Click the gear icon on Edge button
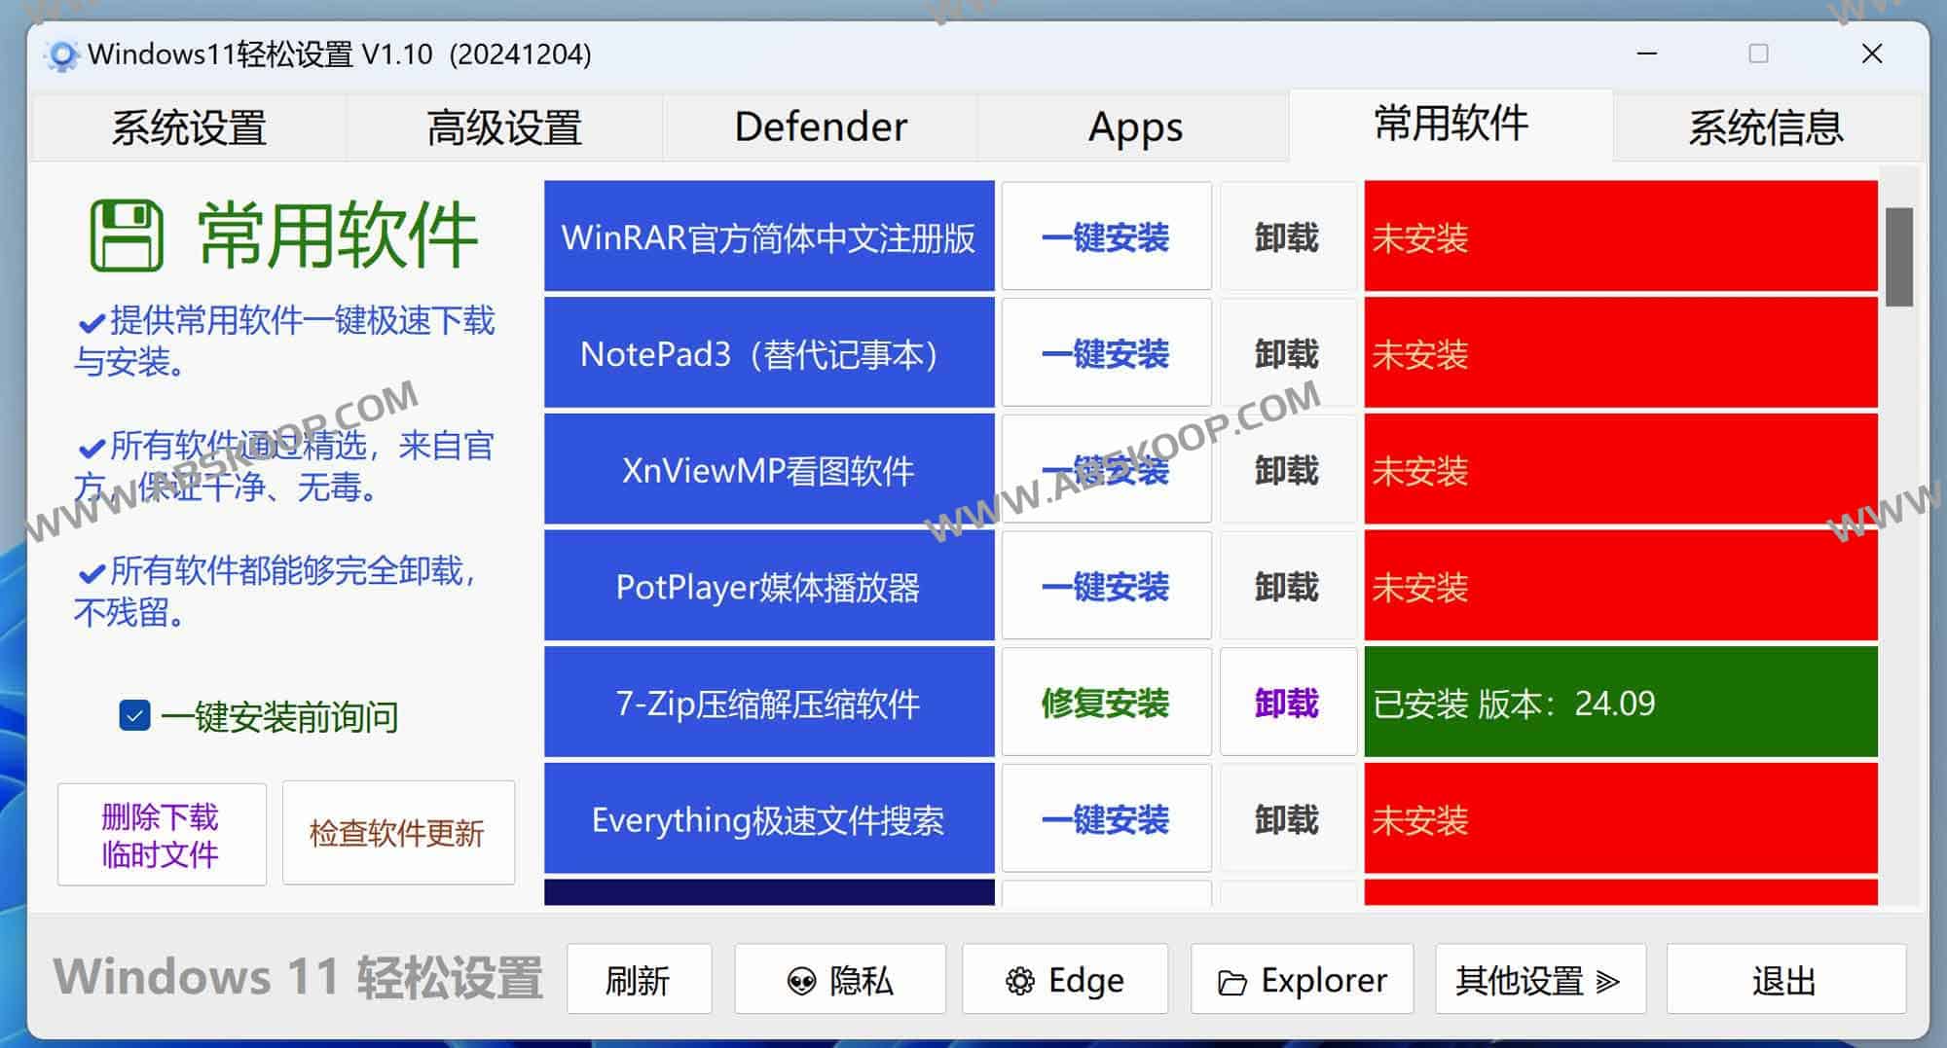The width and height of the screenshot is (1947, 1048). click(x=1019, y=982)
